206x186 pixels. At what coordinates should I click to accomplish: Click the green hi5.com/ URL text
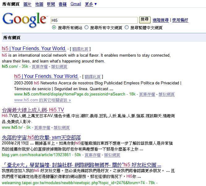pos(10,66)
